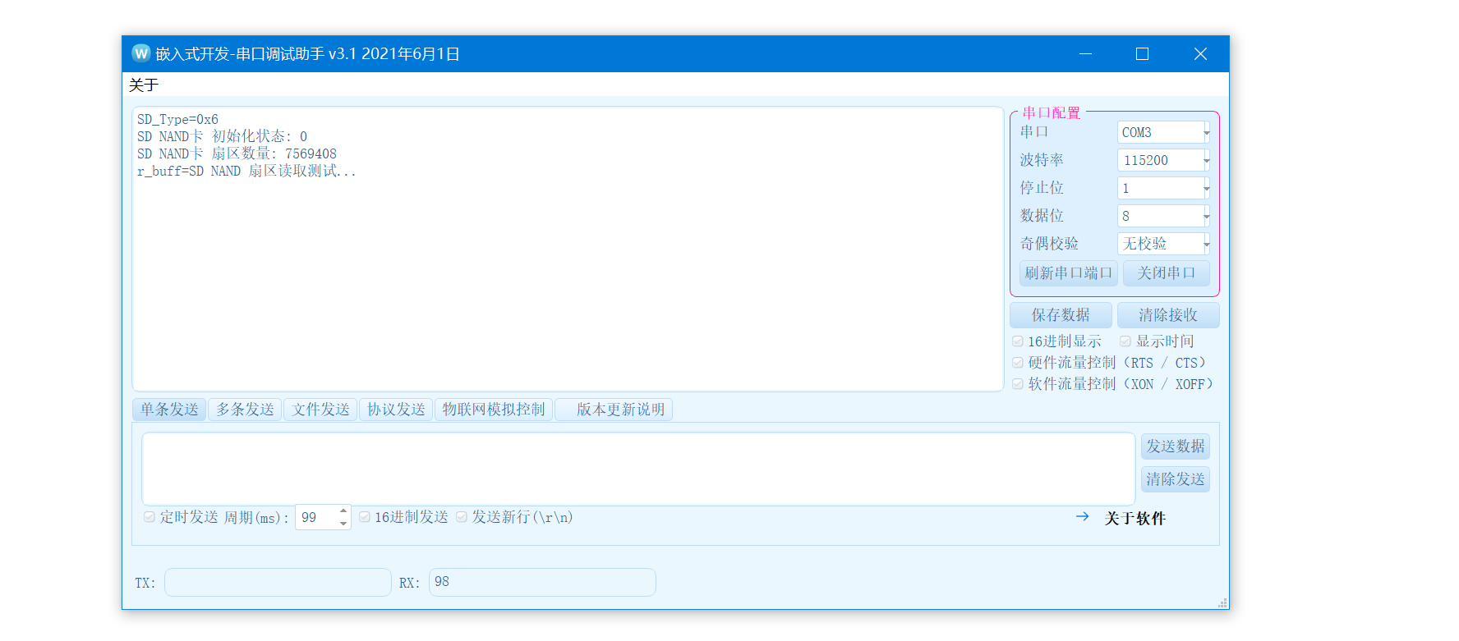Click the window resize grip in corner
This screenshot has height=641, width=1459.
click(1222, 602)
